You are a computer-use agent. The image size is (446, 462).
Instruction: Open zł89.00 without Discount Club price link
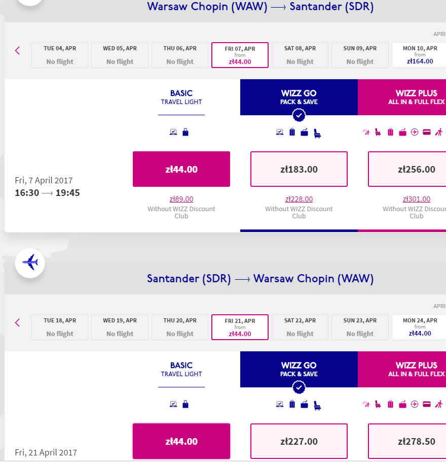[181, 199]
